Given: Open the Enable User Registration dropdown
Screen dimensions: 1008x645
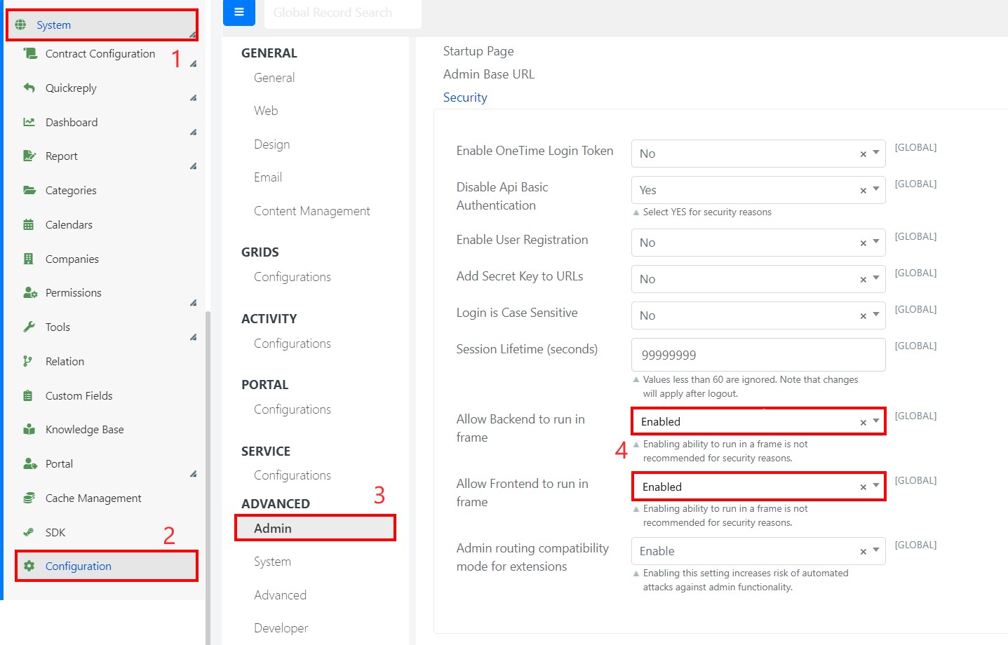Looking at the screenshot, I should [x=876, y=242].
